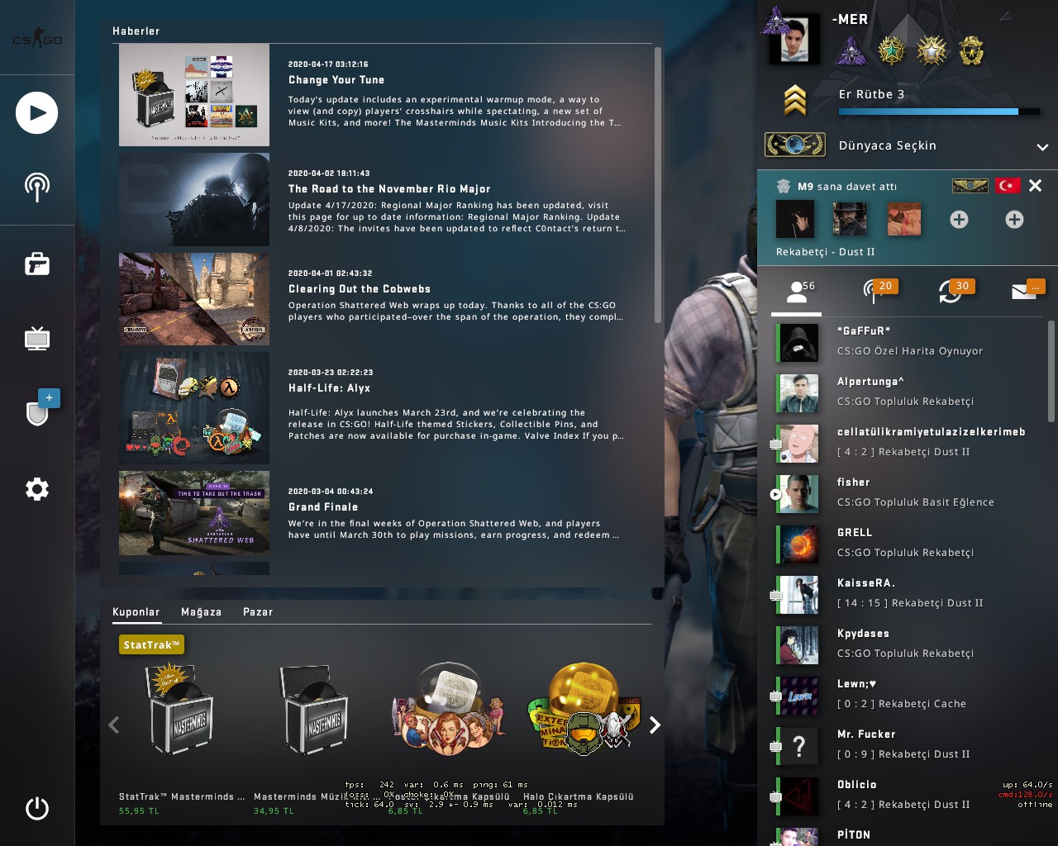
Task: Select friend Alpertunga^
Action: 909,392
